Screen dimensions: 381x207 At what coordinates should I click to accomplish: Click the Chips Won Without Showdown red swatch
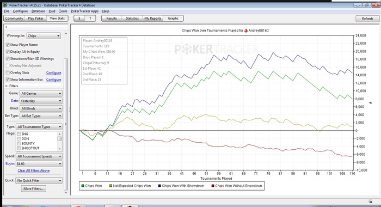[213, 186]
